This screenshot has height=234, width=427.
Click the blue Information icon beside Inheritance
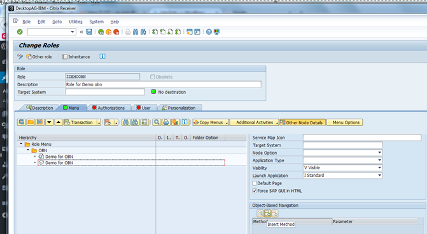102,56
